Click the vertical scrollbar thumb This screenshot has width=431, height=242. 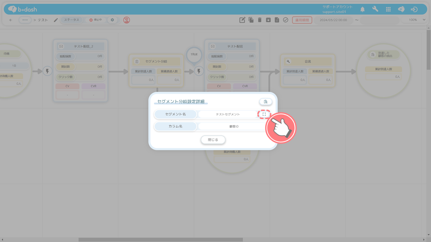coord(428,50)
